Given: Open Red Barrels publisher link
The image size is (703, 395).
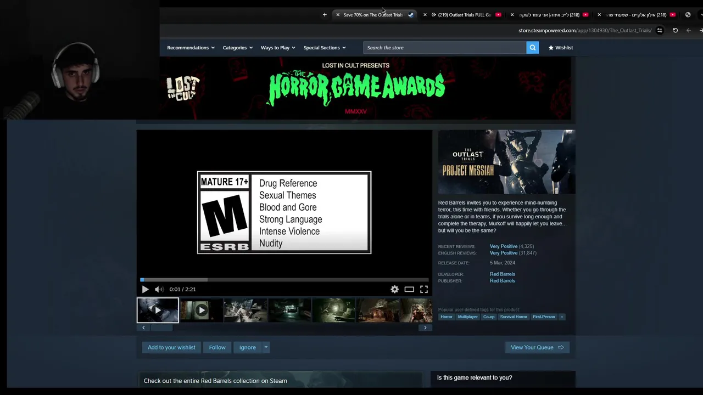Looking at the screenshot, I should click(503, 281).
